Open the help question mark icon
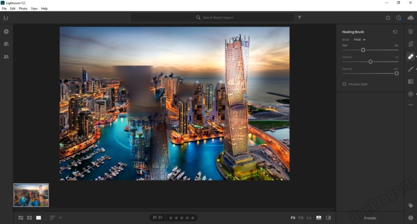 [x=398, y=17]
